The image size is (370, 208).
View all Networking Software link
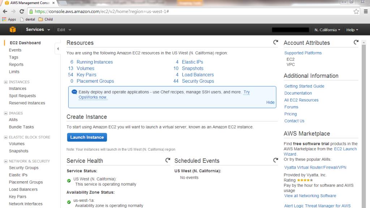[x=310, y=196]
